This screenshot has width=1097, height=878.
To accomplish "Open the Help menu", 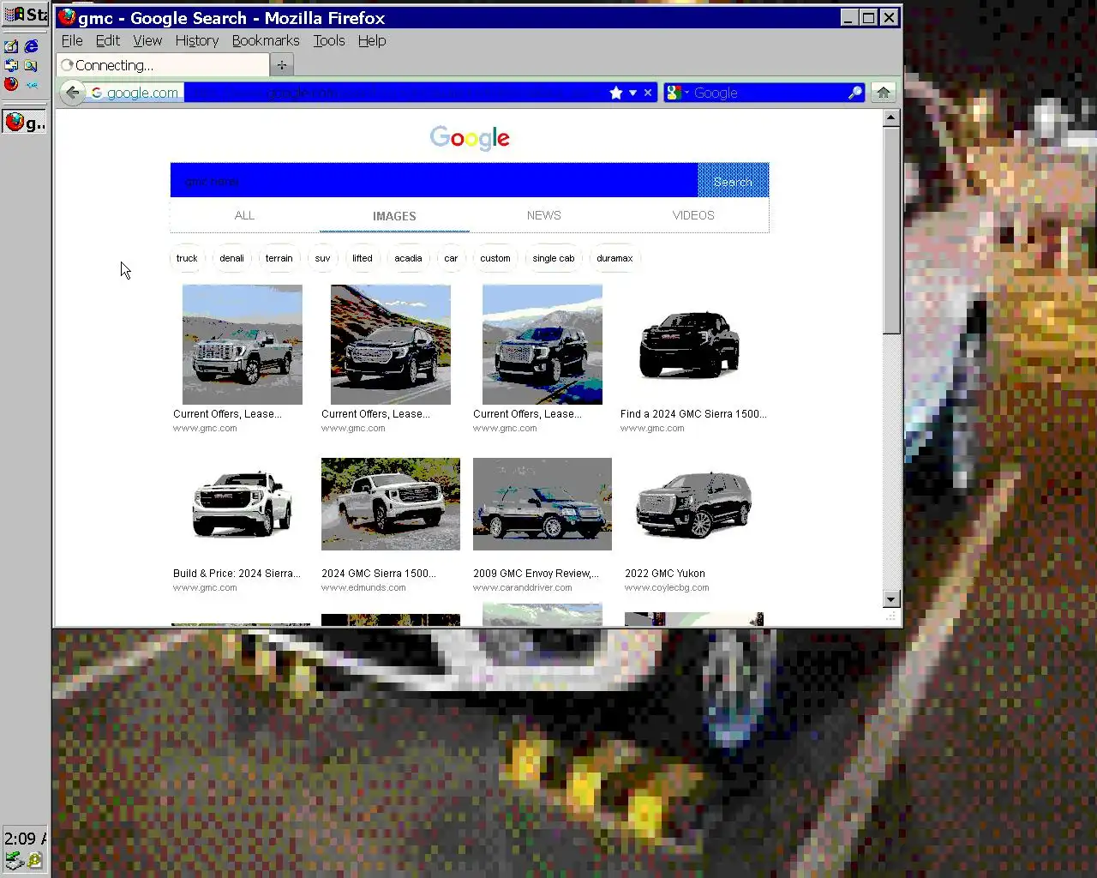I will (372, 40).
